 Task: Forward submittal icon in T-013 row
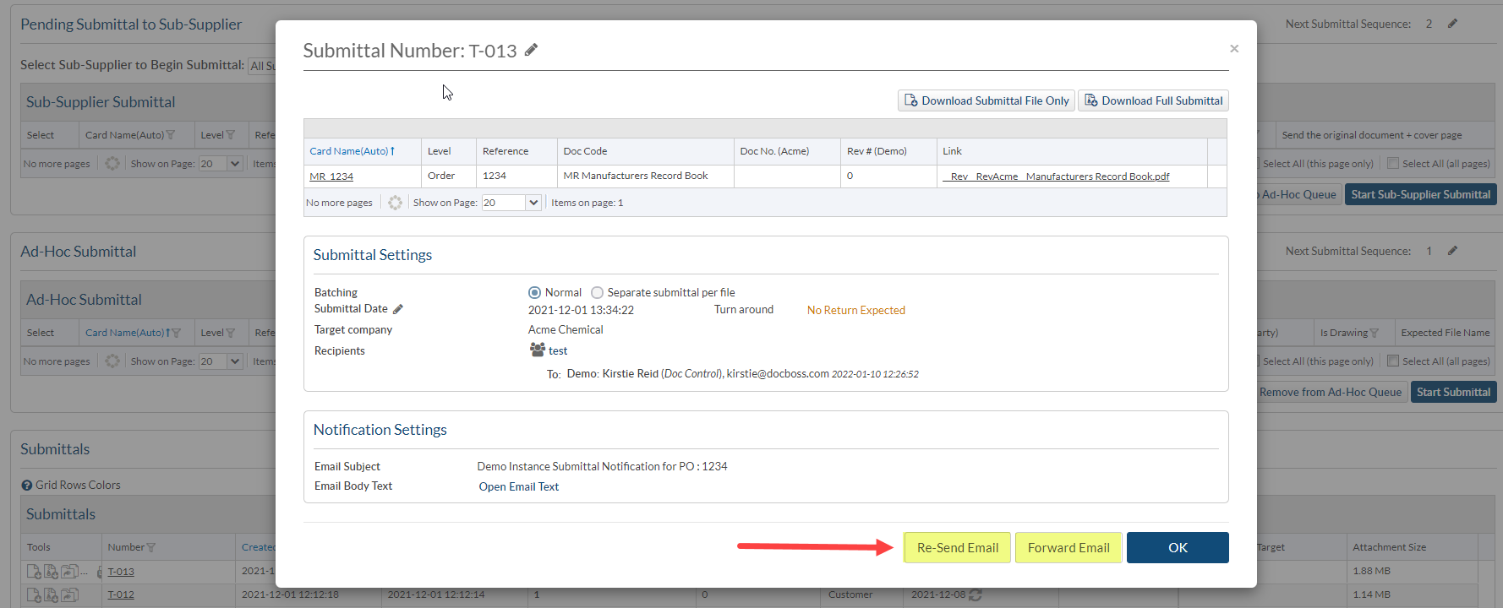69,572
